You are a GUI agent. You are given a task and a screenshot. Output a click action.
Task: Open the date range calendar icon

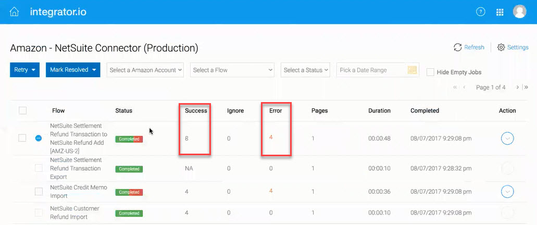pyautogui.click(x=413, y=70)
